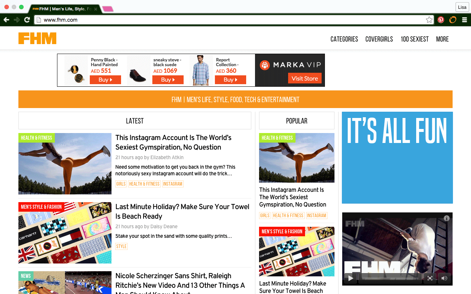Click the green NEWS label
Viewport: 471px width, 294px height.
26,276
